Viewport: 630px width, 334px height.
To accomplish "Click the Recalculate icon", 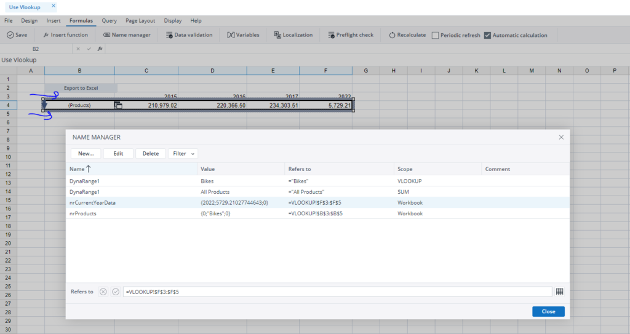I will [392, 35].
